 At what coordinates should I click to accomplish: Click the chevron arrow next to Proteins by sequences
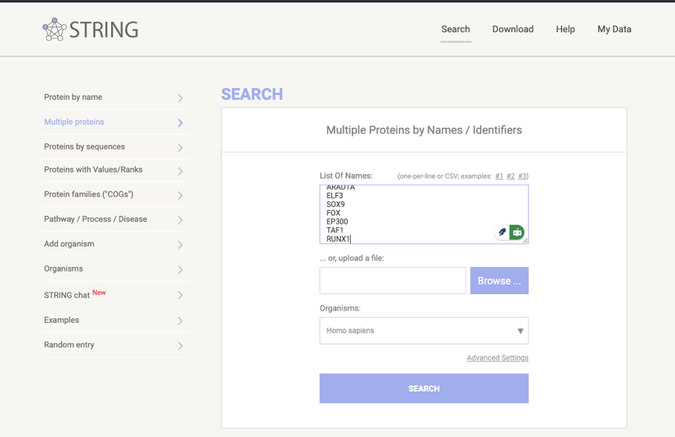point(180,147)
